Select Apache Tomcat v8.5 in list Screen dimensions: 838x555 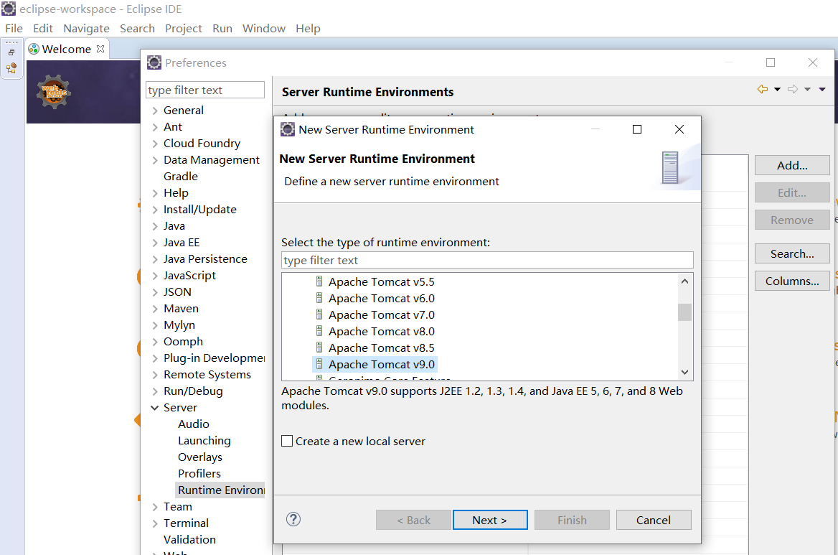pyautogui.click(x=381, y=348)
